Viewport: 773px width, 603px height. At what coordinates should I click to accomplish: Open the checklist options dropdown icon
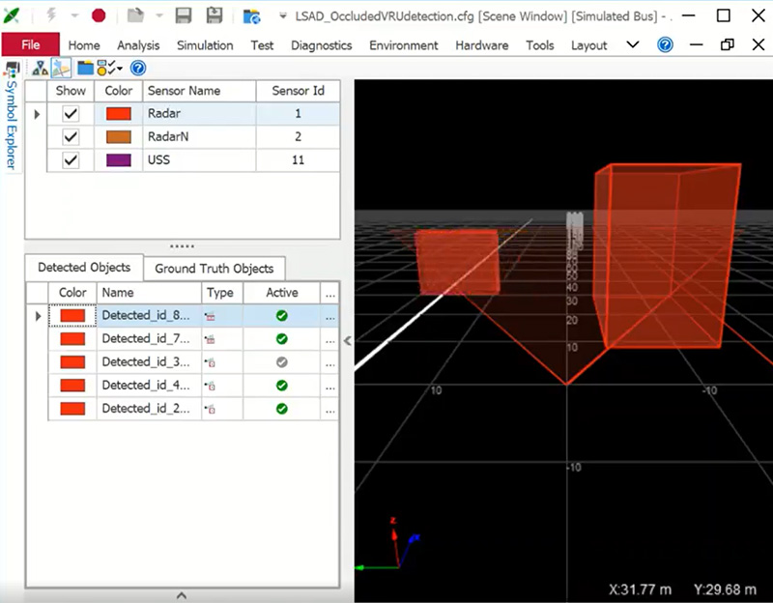pos(109,68)
